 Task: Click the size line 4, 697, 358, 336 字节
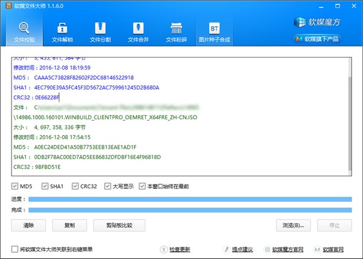pyautogui.click(x=50, y=127)
